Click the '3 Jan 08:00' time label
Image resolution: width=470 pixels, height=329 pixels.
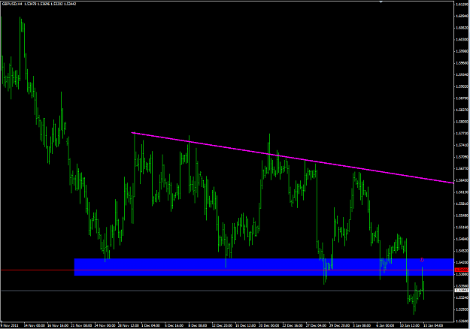362,325
